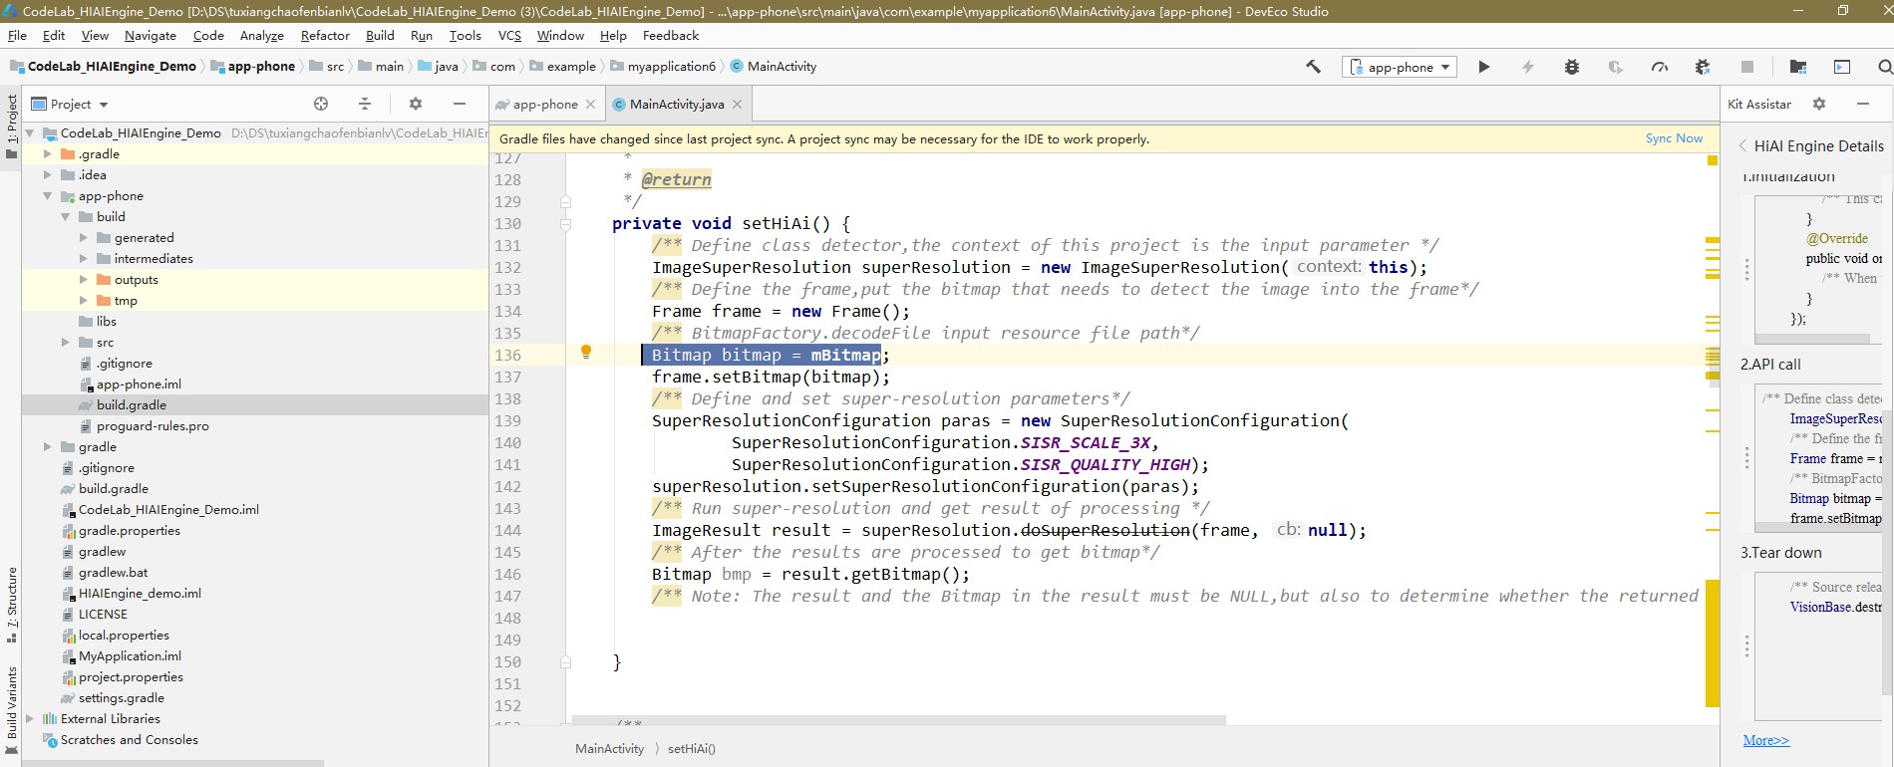Attach debugger to process icon
The width and height of the screenshot is (1894, 767).
(x=1703, y=67)
